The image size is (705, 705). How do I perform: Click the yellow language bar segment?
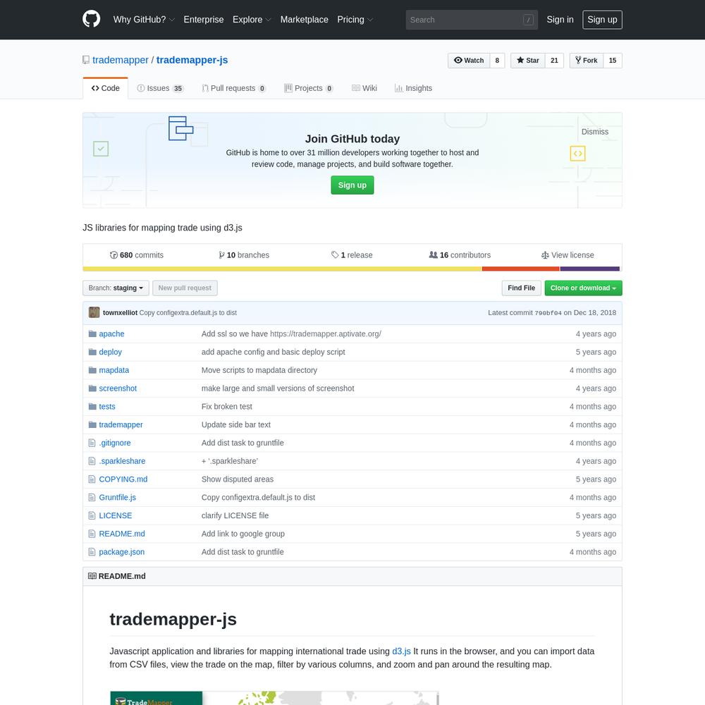(282, 269)
